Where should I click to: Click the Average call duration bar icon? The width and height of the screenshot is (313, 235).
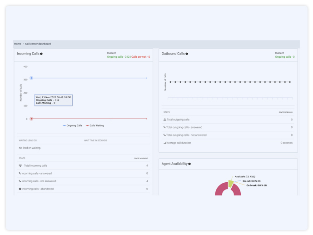tap(164, 143)
